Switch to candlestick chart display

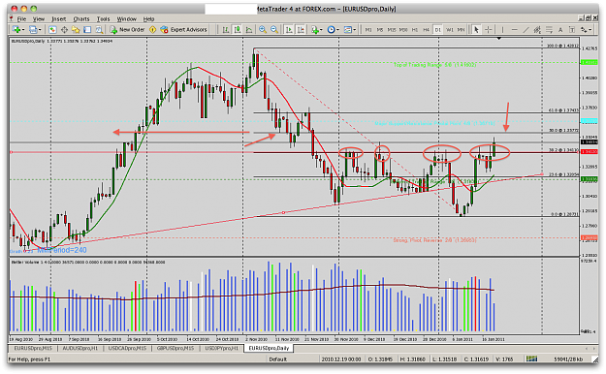tap(238, 30)
